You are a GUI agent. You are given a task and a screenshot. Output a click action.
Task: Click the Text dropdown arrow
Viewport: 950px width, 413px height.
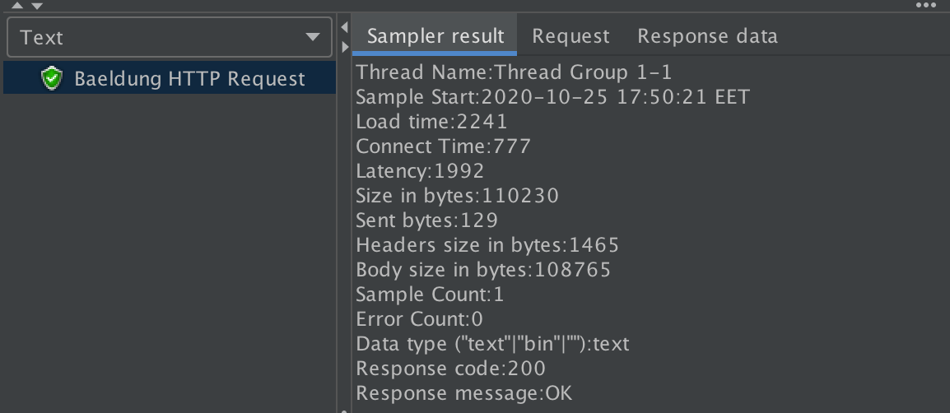[313, 38]
